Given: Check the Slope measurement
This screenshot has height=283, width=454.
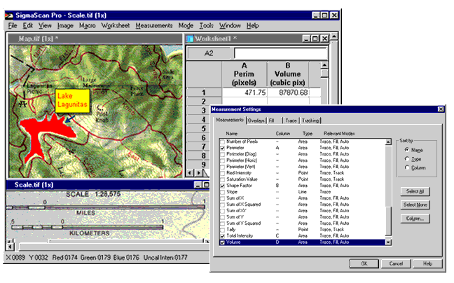Looking at the screenshot, I should [x=222, y=192].
